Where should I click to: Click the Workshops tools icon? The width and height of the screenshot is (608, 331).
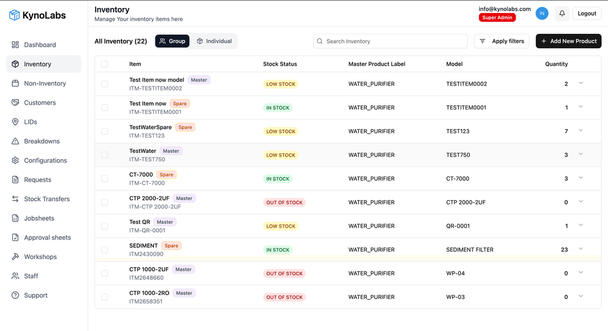pyautogui.click(x=15, y=257)
